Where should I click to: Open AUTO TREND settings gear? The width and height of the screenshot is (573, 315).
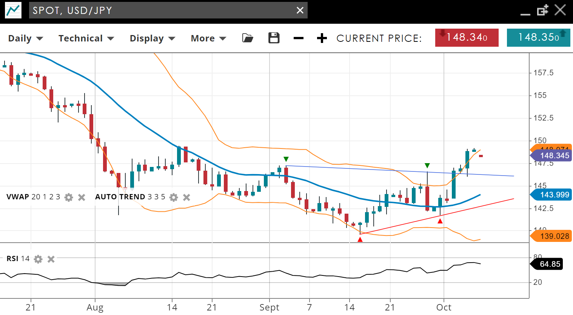coord(174,197)
